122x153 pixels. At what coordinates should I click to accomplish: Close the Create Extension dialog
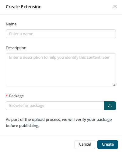point(115,6)
